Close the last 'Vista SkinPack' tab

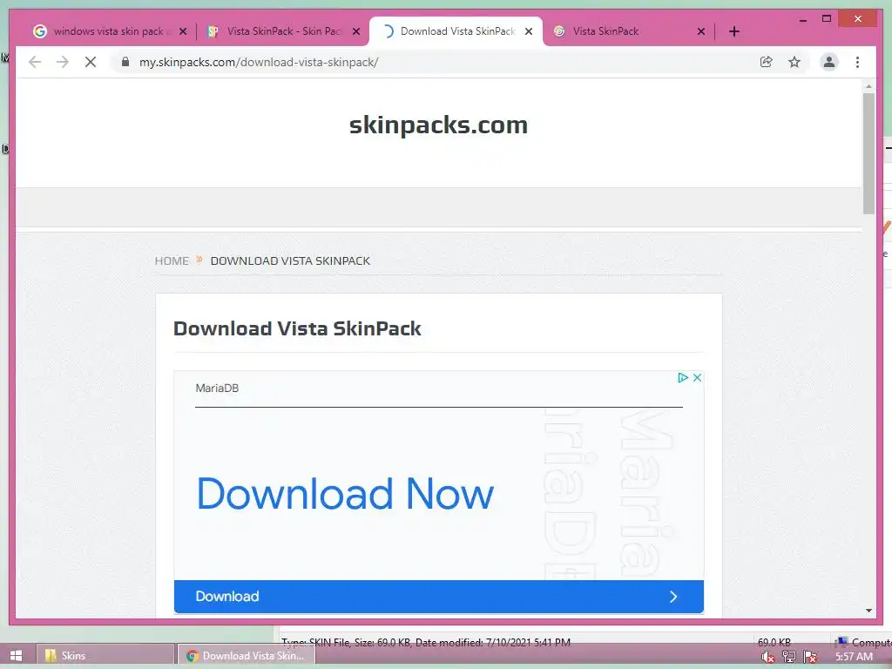(701, 31)
